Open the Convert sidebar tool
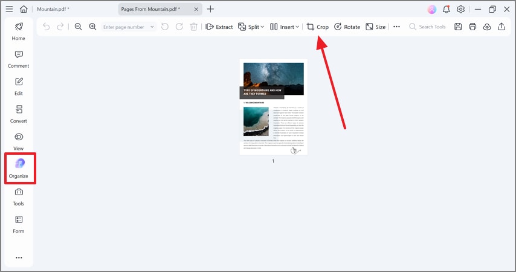Image resolution: width=516 pixels, height=272 pixels. 18,114
